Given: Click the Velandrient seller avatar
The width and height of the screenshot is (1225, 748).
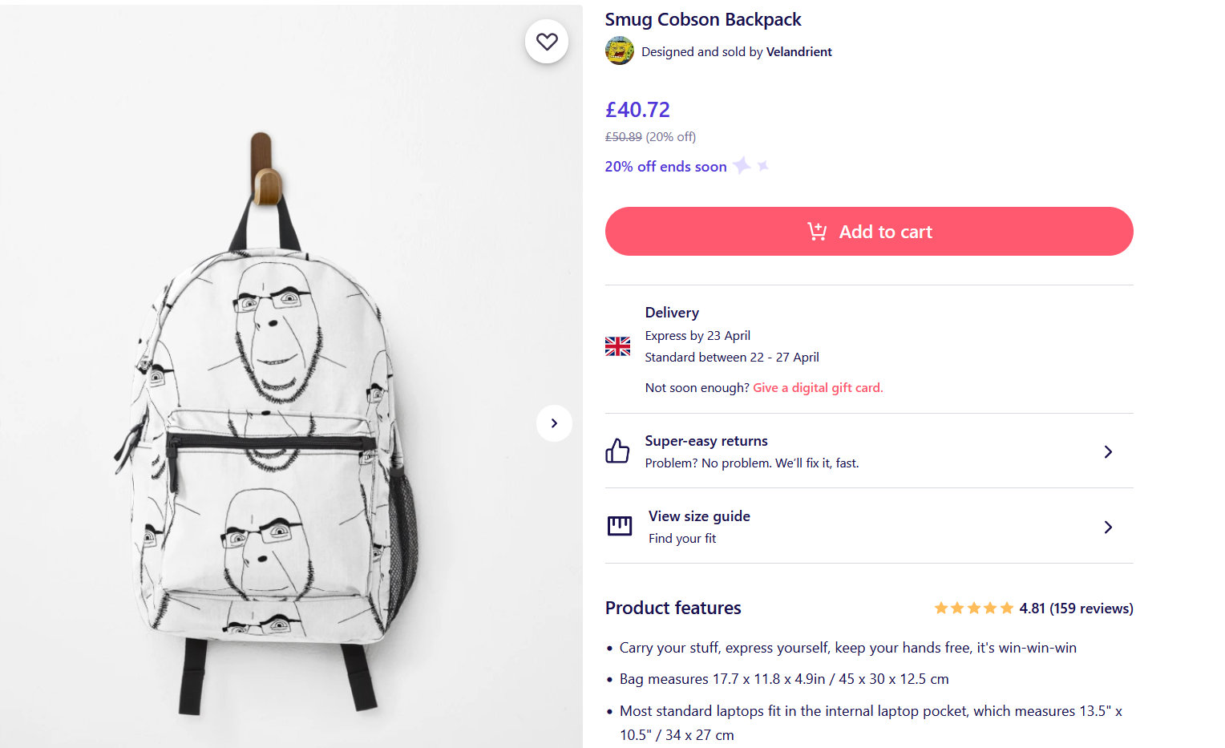Looking at the screenshot, I should tap(619, 51).
